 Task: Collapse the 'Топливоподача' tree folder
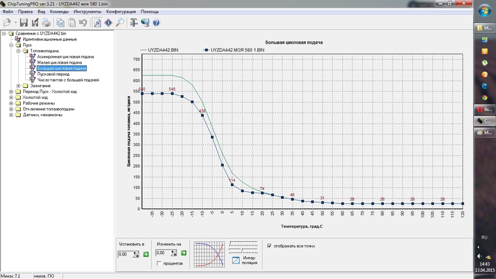point(19,51)
